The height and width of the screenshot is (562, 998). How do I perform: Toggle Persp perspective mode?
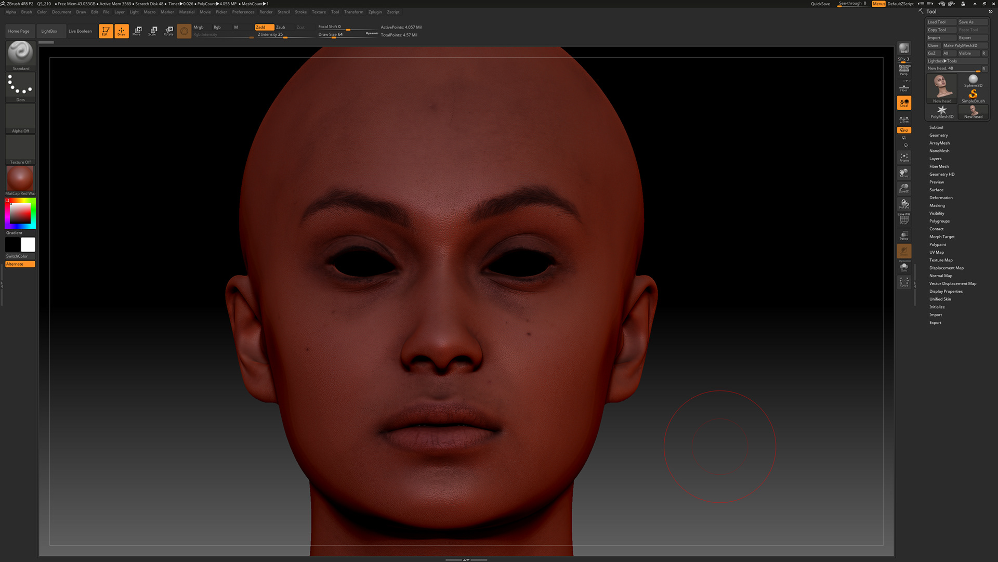click(x=904, y=71)
